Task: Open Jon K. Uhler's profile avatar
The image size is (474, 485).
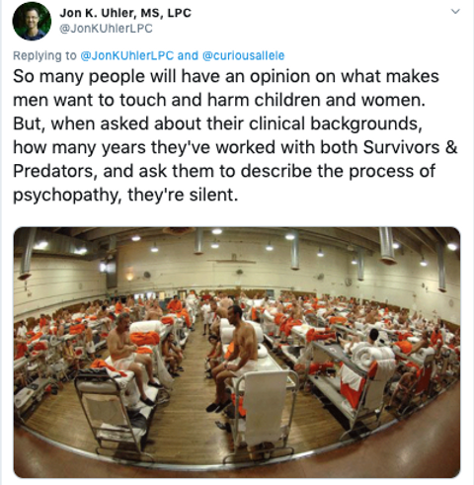Action: coord(32,21)
